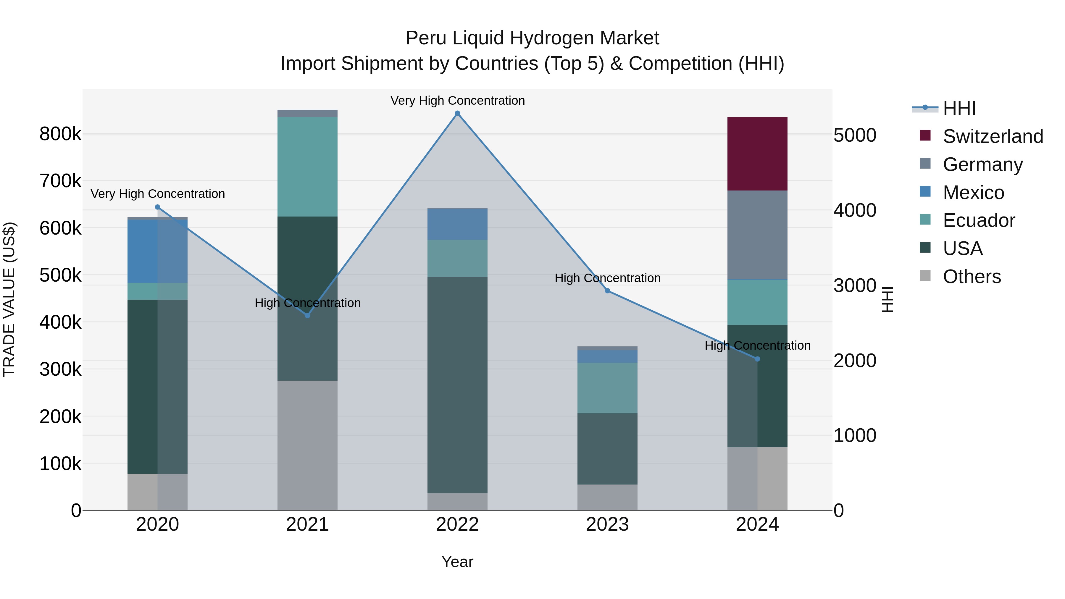Screen dimensions: 1065x599
Task: Click the 'High Concentration' label near 2023
Action: pos(607,278)
